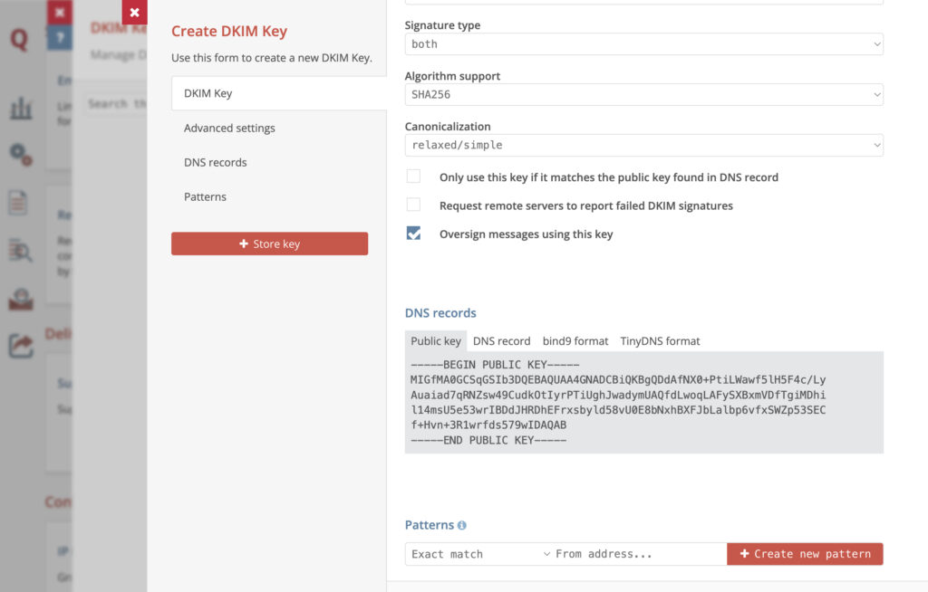Open the statistics bar chart icon in sidebar
This screenshot has width=928, height=592.
pyautogui.click(x=20, y=110)
